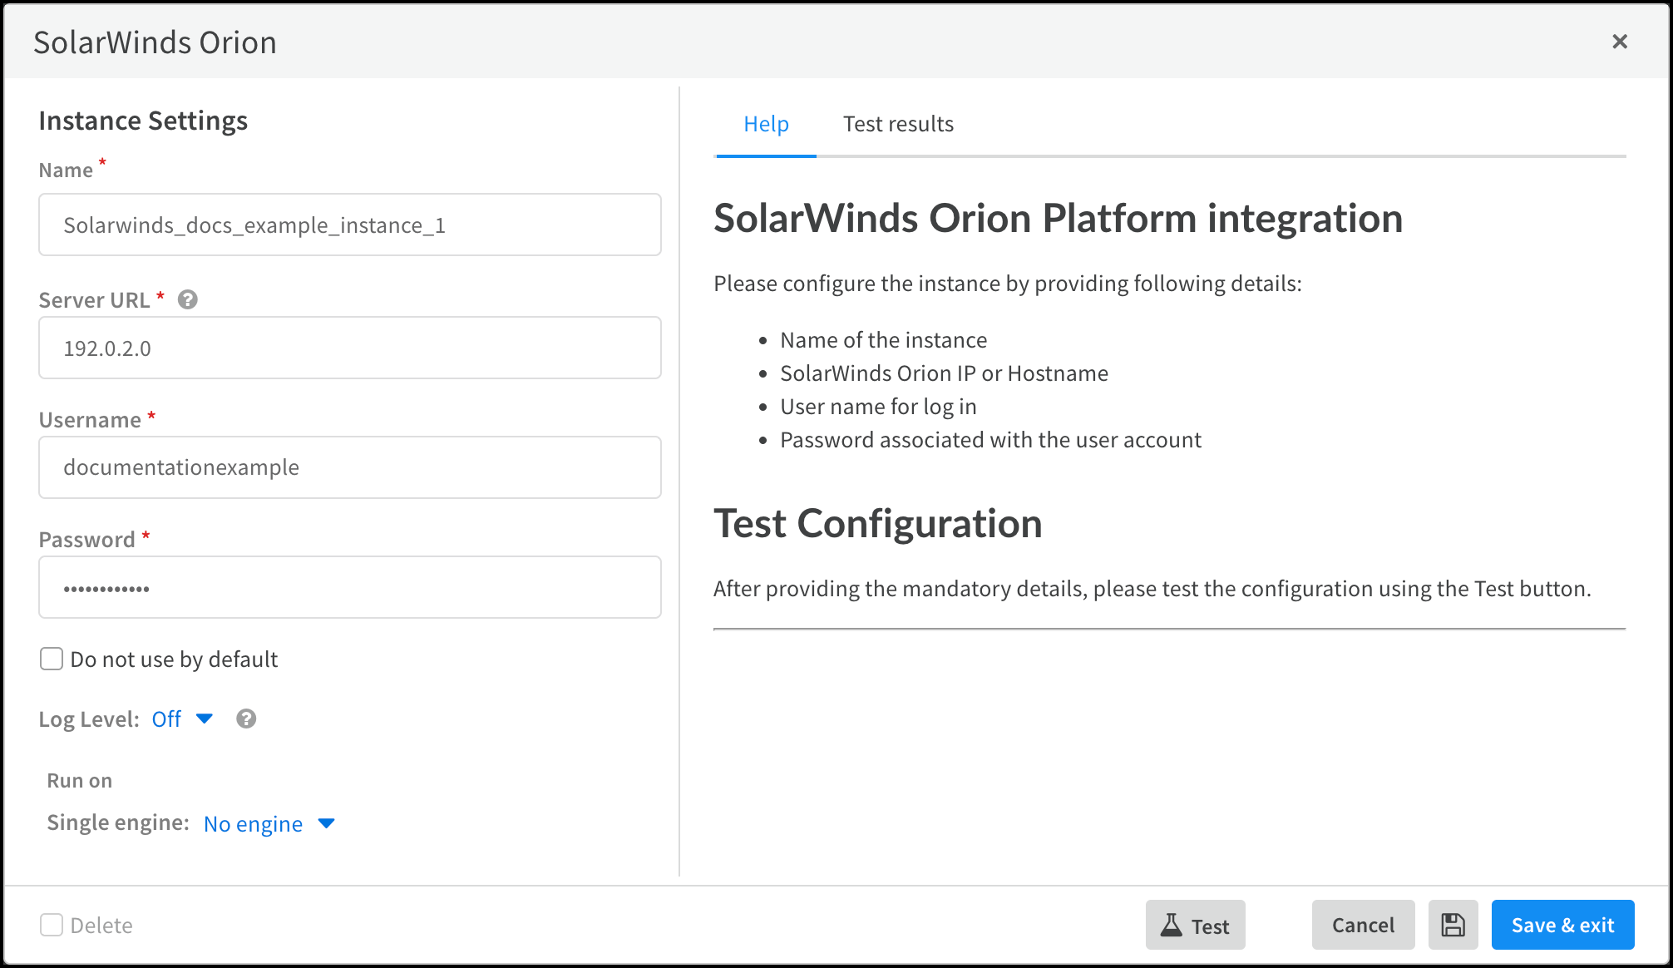This screenshot has width=1673, height=968.
Task: Click the floppy disk save icon button
Action: pos(1453,925)
